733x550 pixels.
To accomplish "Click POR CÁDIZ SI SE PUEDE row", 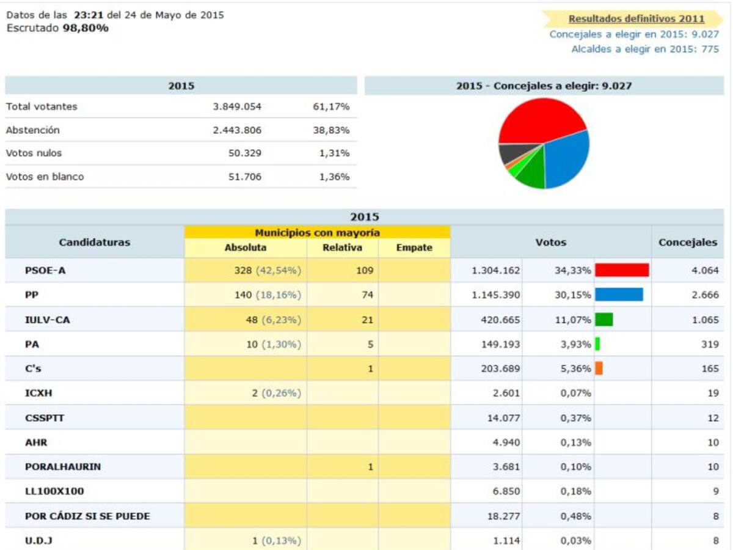I will click(87, 516).
